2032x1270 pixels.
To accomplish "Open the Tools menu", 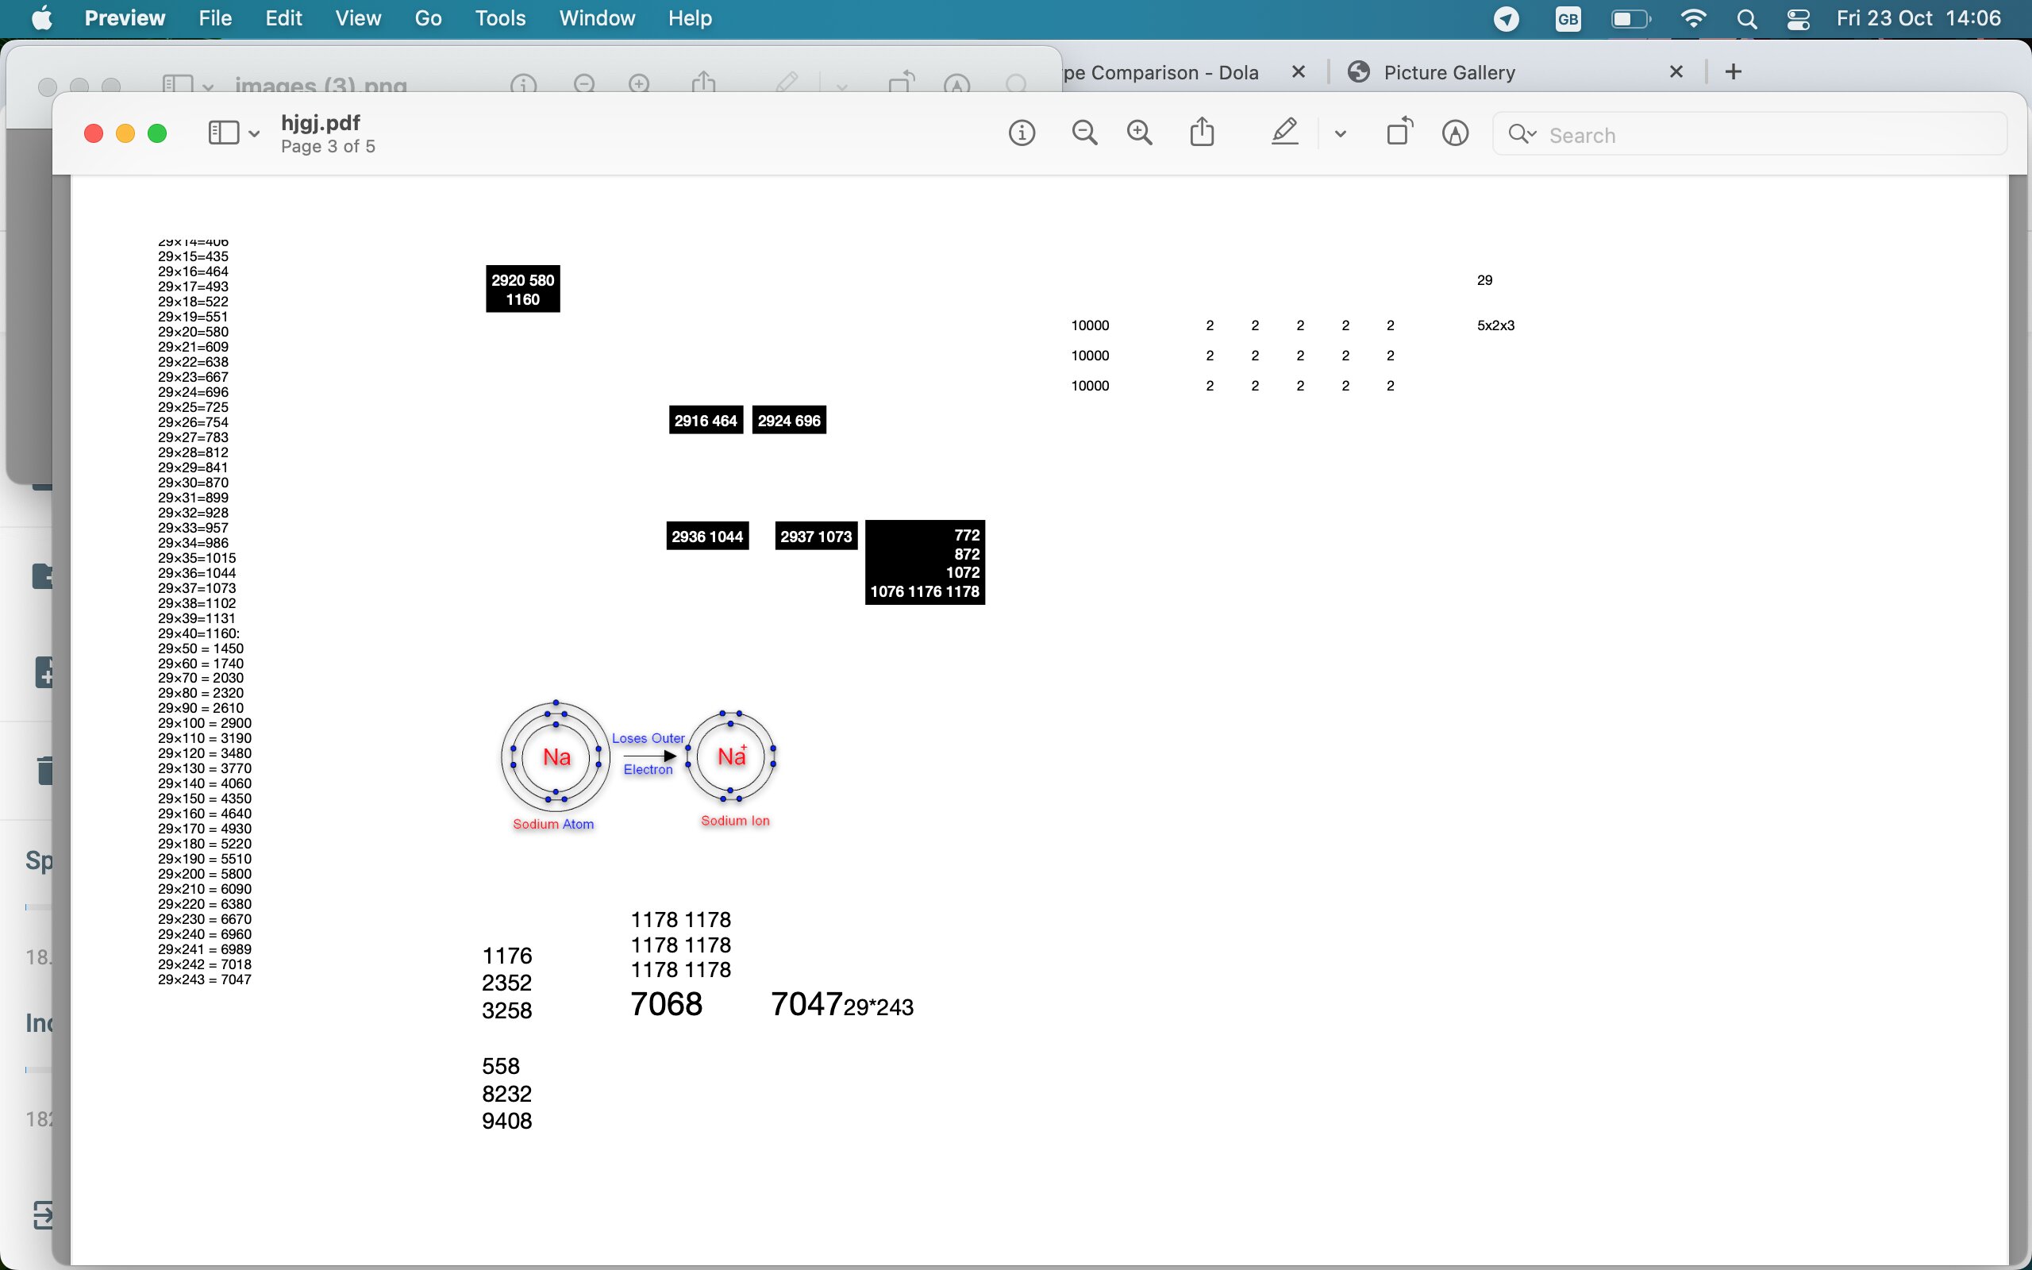I will pyautogui.click(x=500, y=17).
